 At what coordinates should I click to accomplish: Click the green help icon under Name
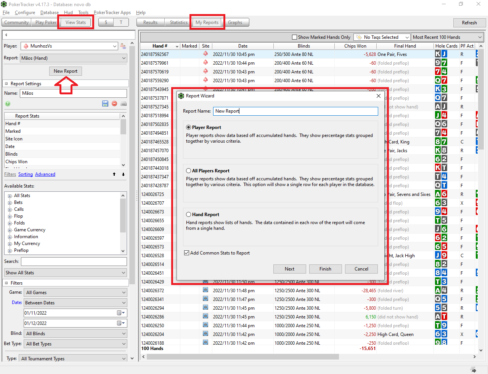[8, 103]
